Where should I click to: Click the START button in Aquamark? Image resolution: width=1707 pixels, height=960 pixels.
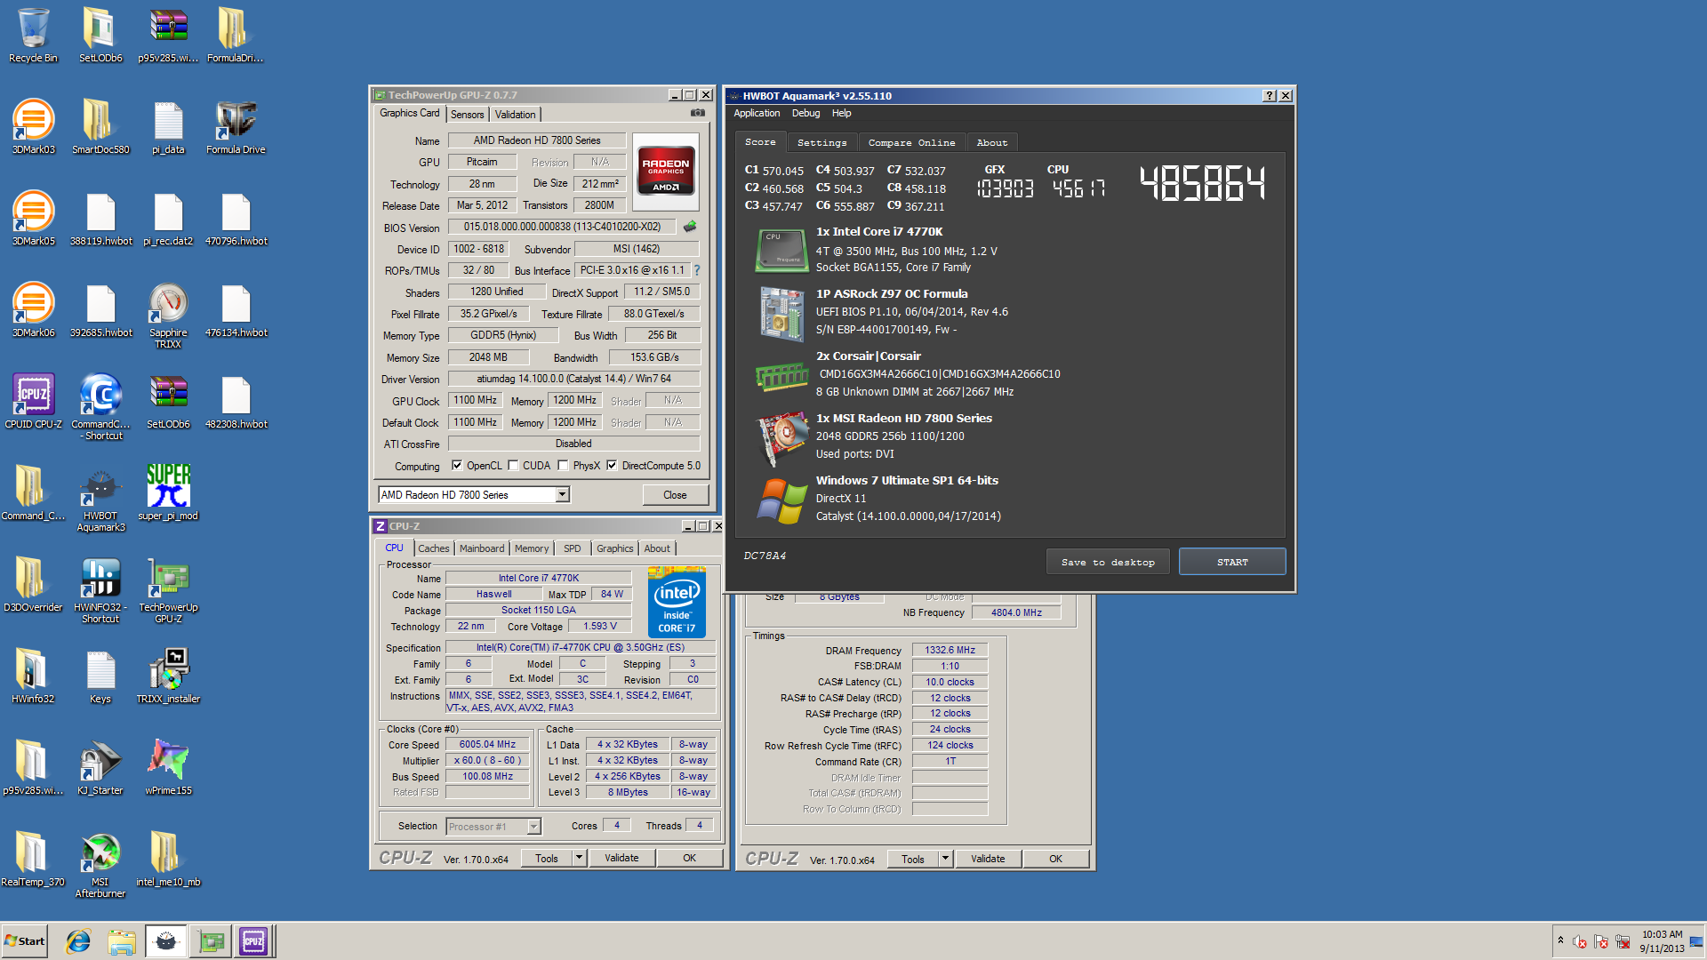click(x=1232, y=562)
